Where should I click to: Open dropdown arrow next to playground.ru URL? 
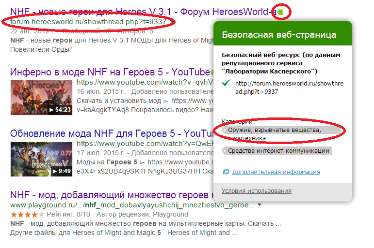260,204
